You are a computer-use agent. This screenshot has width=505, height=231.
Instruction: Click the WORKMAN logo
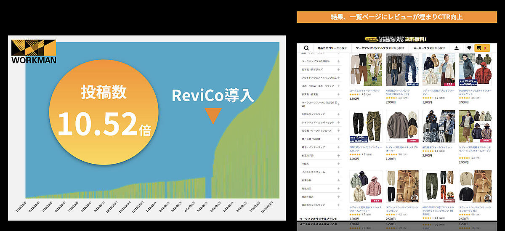[33, 51]
